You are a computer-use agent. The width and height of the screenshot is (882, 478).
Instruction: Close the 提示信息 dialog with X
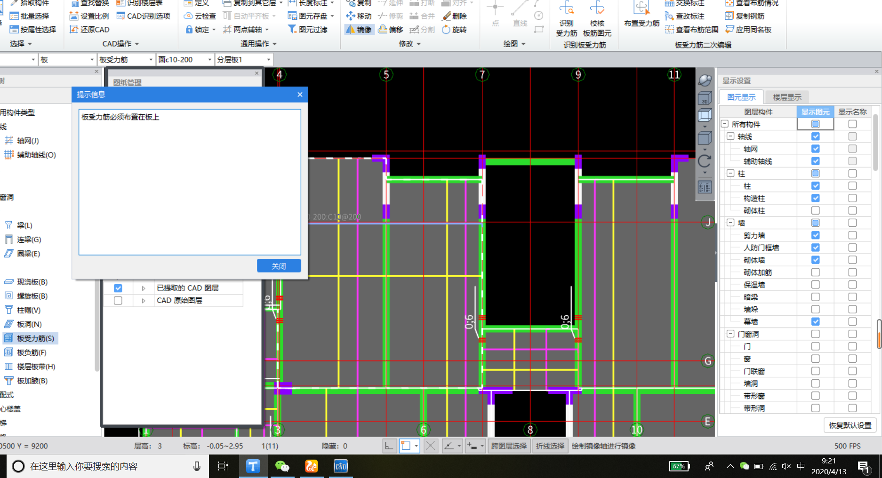[300, 95]
